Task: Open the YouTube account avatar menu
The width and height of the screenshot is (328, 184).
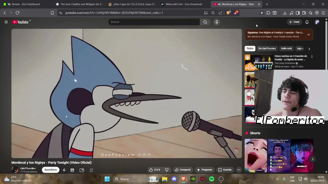Action: 317,22
